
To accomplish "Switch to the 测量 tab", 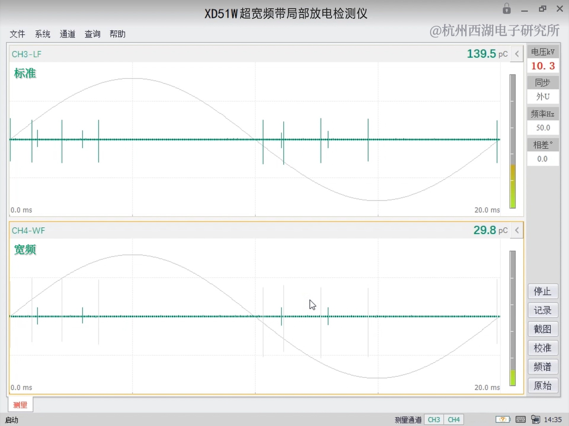I will point(20,405).
